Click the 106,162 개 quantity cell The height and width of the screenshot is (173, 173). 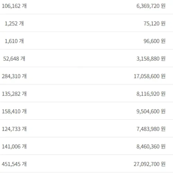(x=14, y=6)
